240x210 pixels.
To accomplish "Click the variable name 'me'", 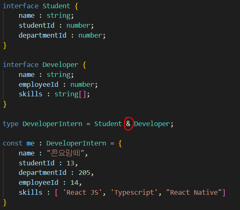I will [x=31, y=143].
